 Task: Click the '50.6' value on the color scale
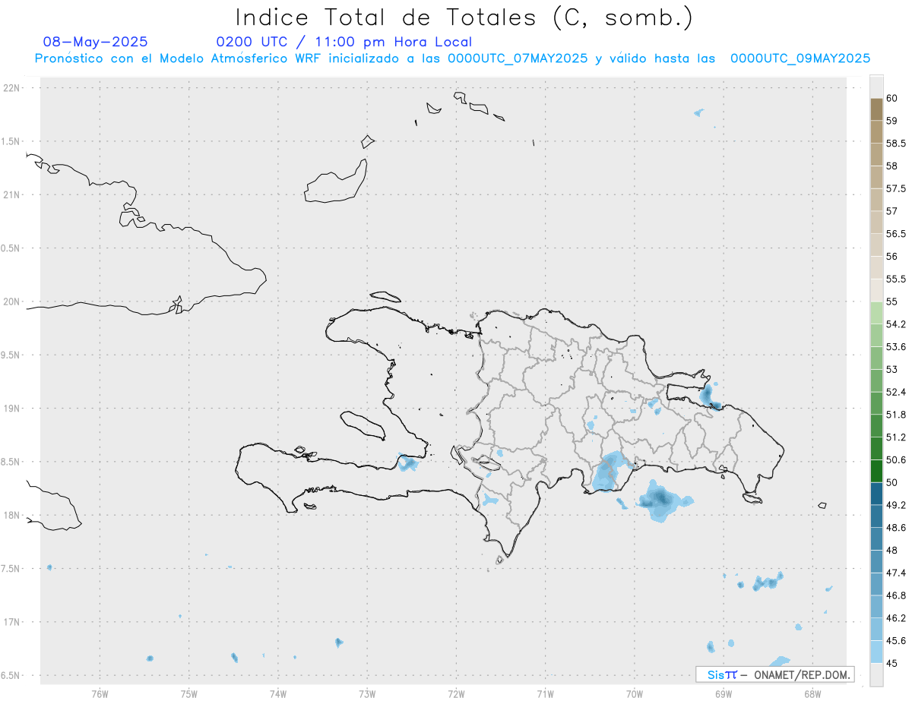pyautogui.click(x=896, y=460)
